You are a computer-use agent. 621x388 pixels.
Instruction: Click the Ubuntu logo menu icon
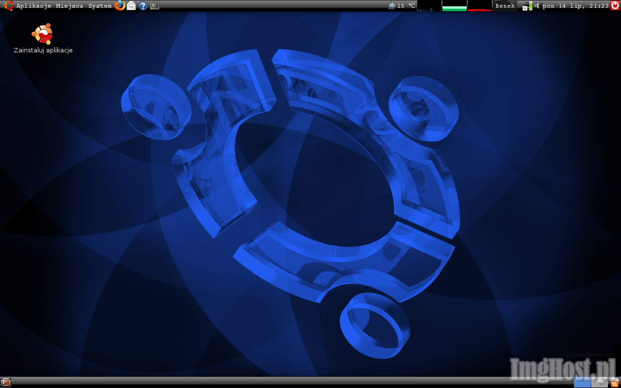pos(8,6)
